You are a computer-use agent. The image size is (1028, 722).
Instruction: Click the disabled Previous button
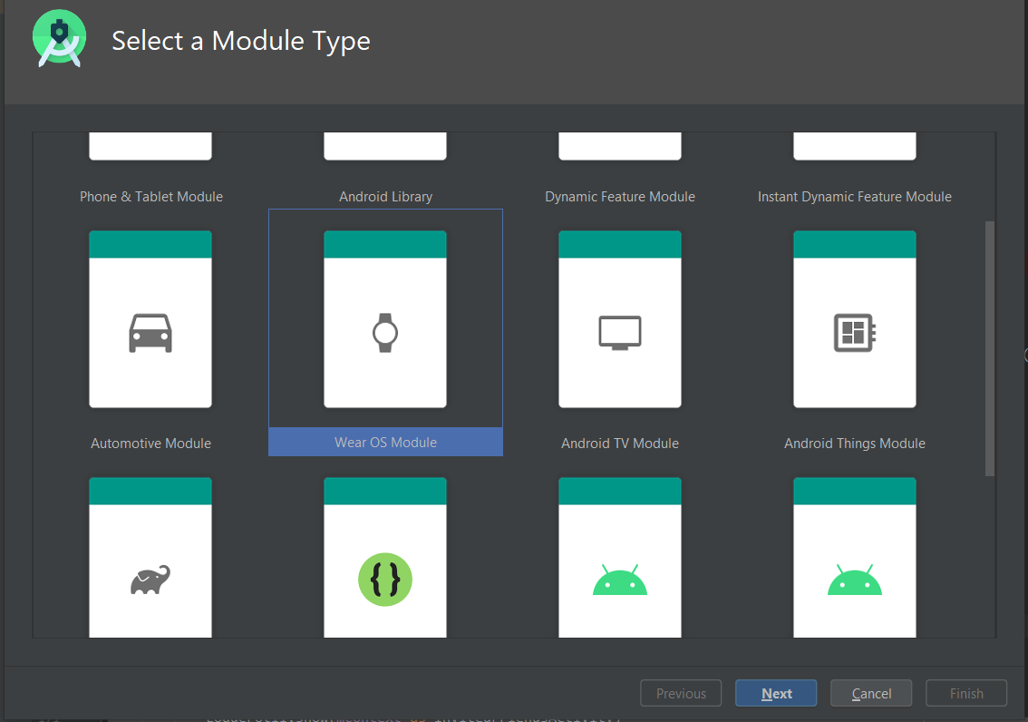point(681,693)
